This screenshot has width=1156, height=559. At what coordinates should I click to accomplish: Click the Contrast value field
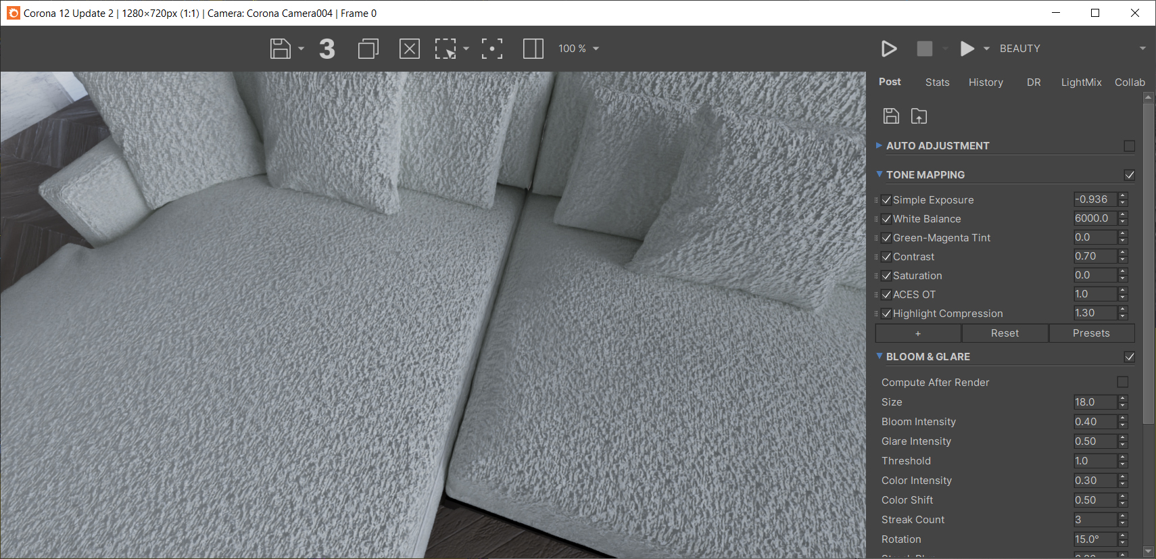[x=1095, y=256]
